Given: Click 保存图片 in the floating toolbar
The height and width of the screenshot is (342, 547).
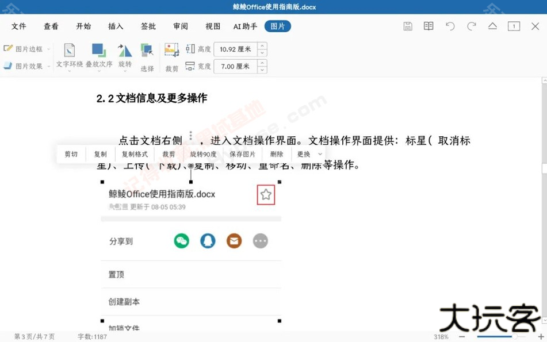Looking at the screenshot, I should (243, 154).
